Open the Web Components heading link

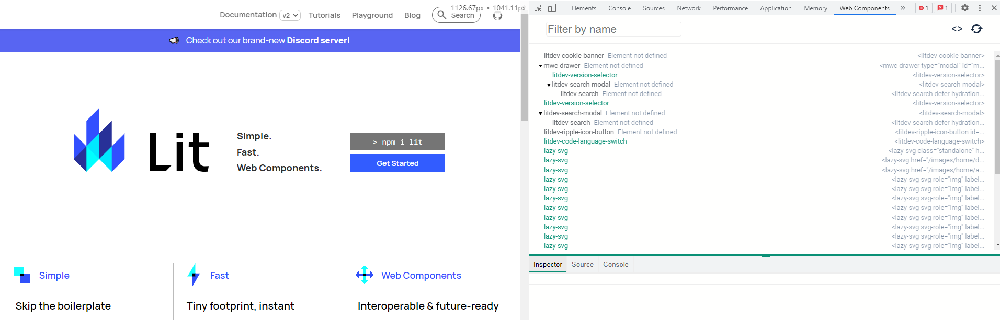point(421,275)
